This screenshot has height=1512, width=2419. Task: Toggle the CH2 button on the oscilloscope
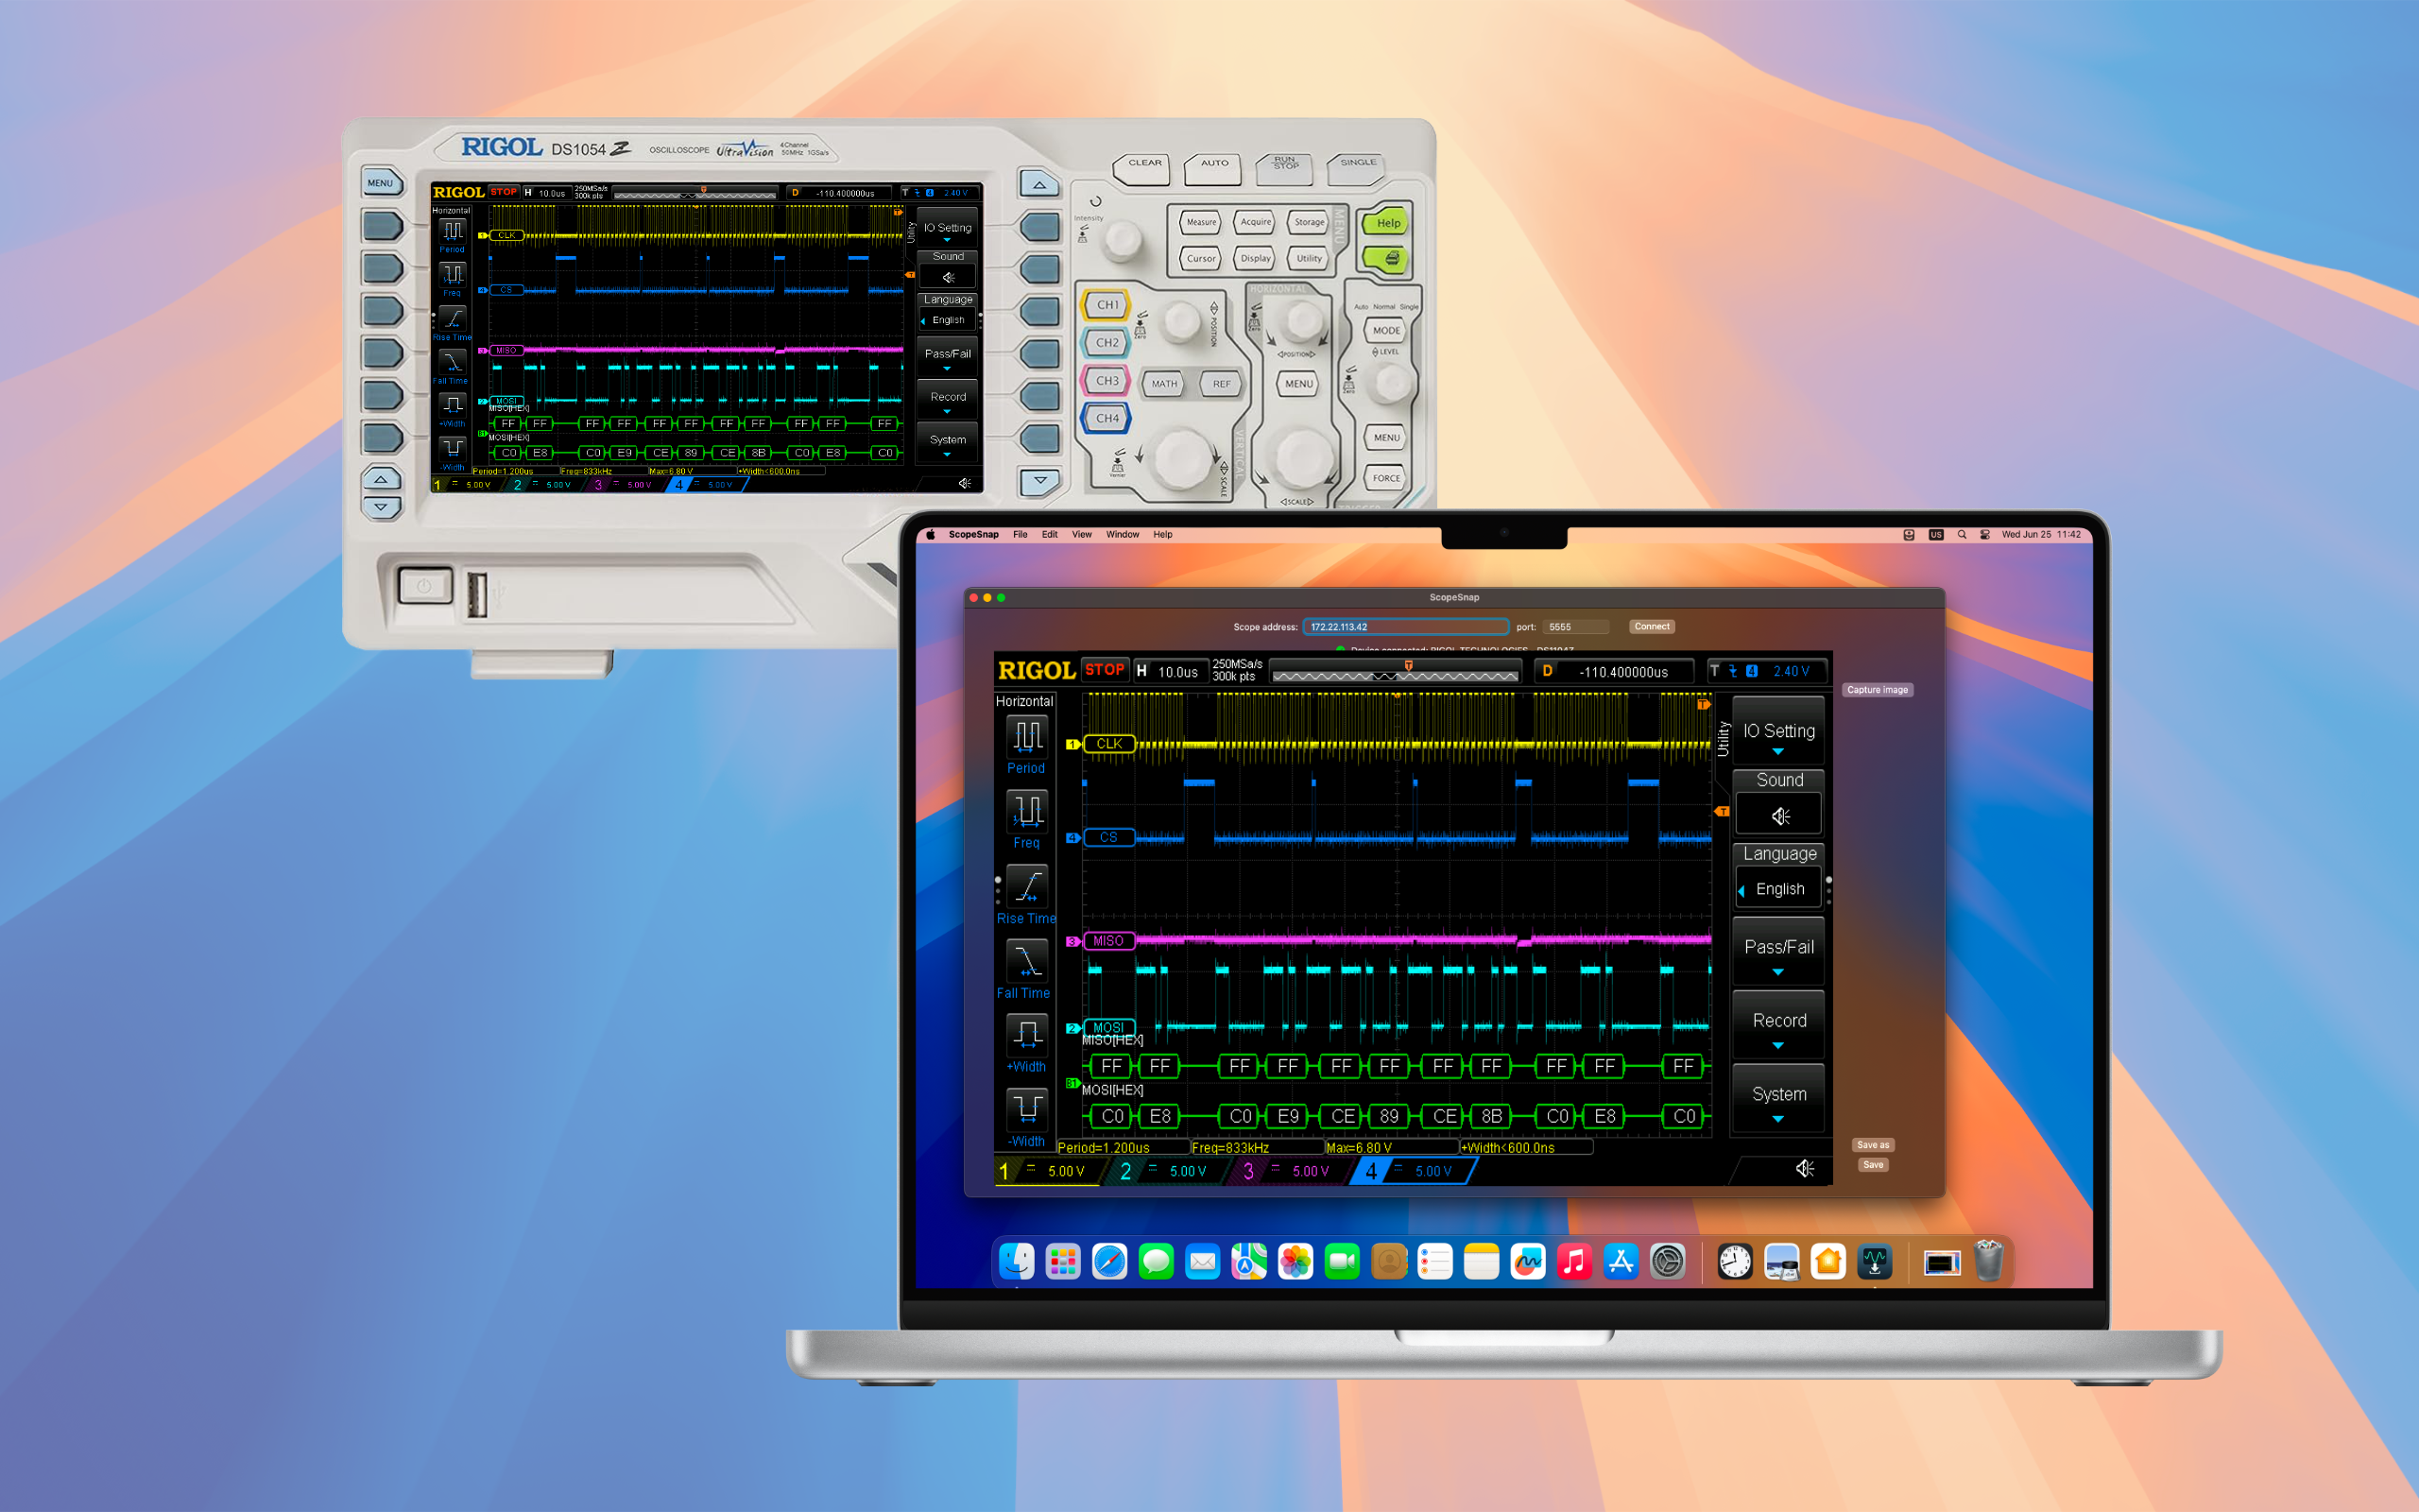coord(1107,343)
